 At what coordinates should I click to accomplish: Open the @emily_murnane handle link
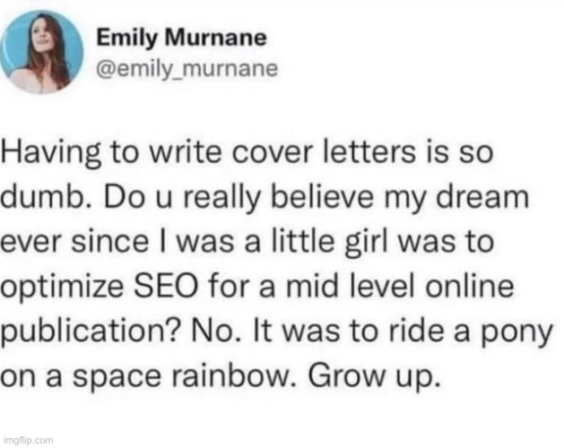[x=187, y=68]
